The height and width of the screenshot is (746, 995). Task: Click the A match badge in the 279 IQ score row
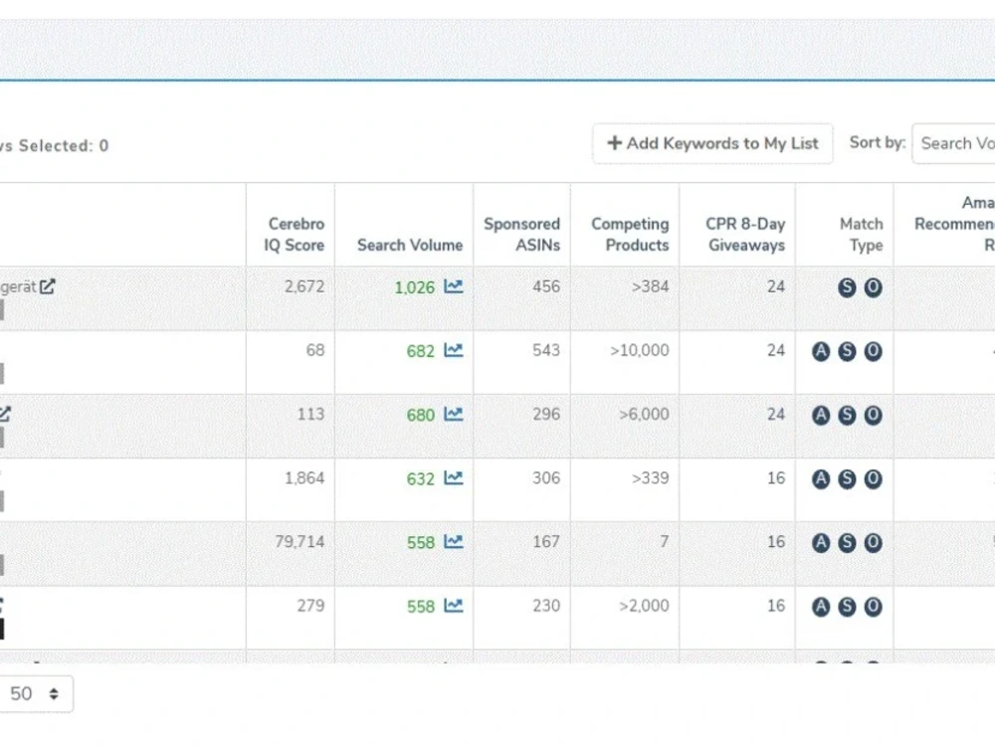click(x=821, y=607)
